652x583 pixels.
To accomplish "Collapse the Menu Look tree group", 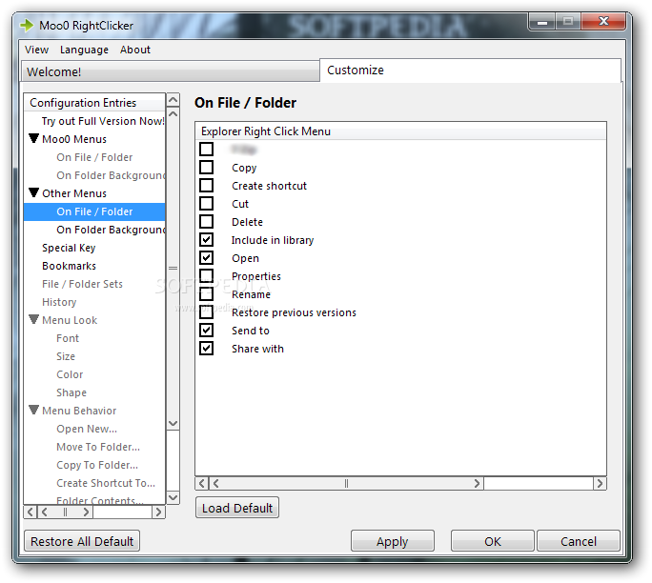I will coord(34,320).
